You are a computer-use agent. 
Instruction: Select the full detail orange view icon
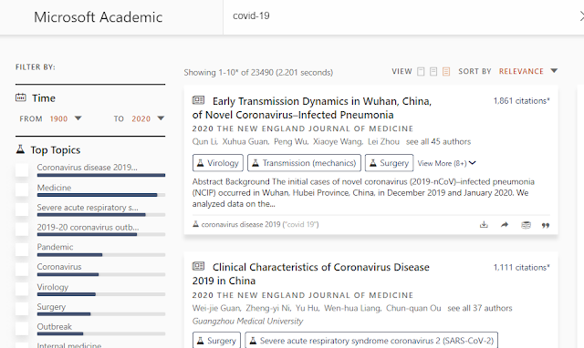tap(446, 71)
